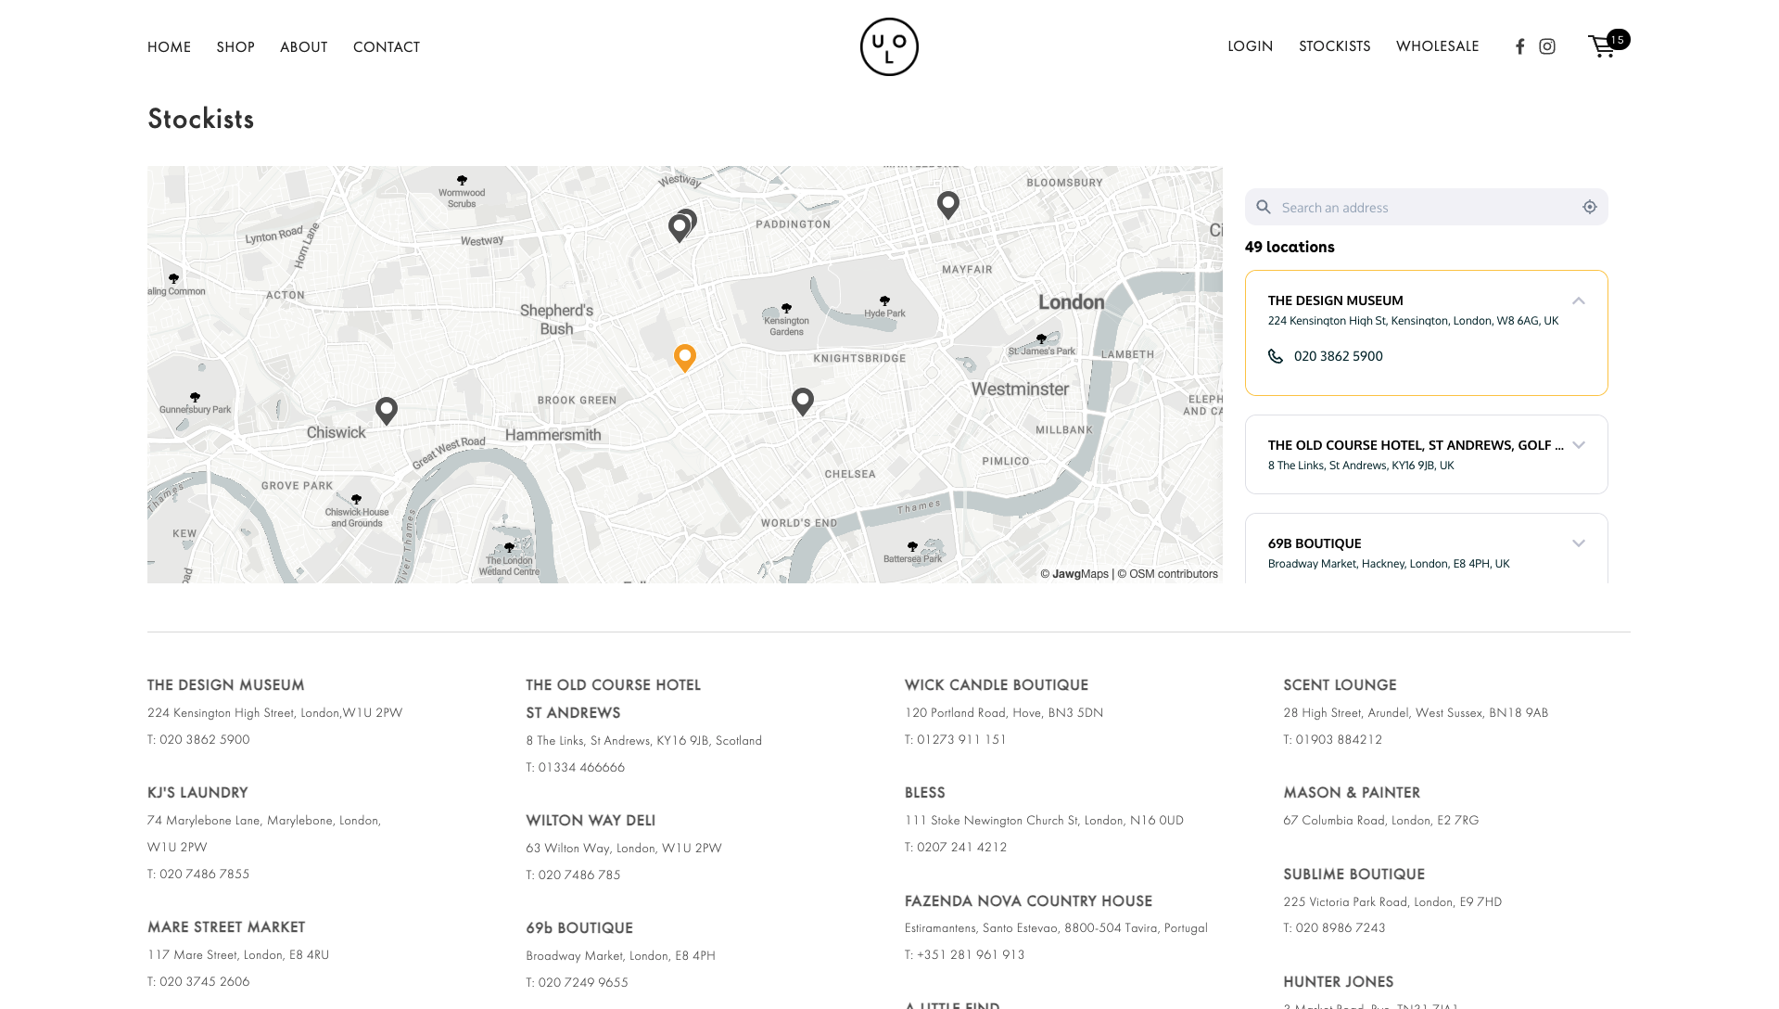
Task: Click the map pin near Bloomsbury
Action: 948,205
